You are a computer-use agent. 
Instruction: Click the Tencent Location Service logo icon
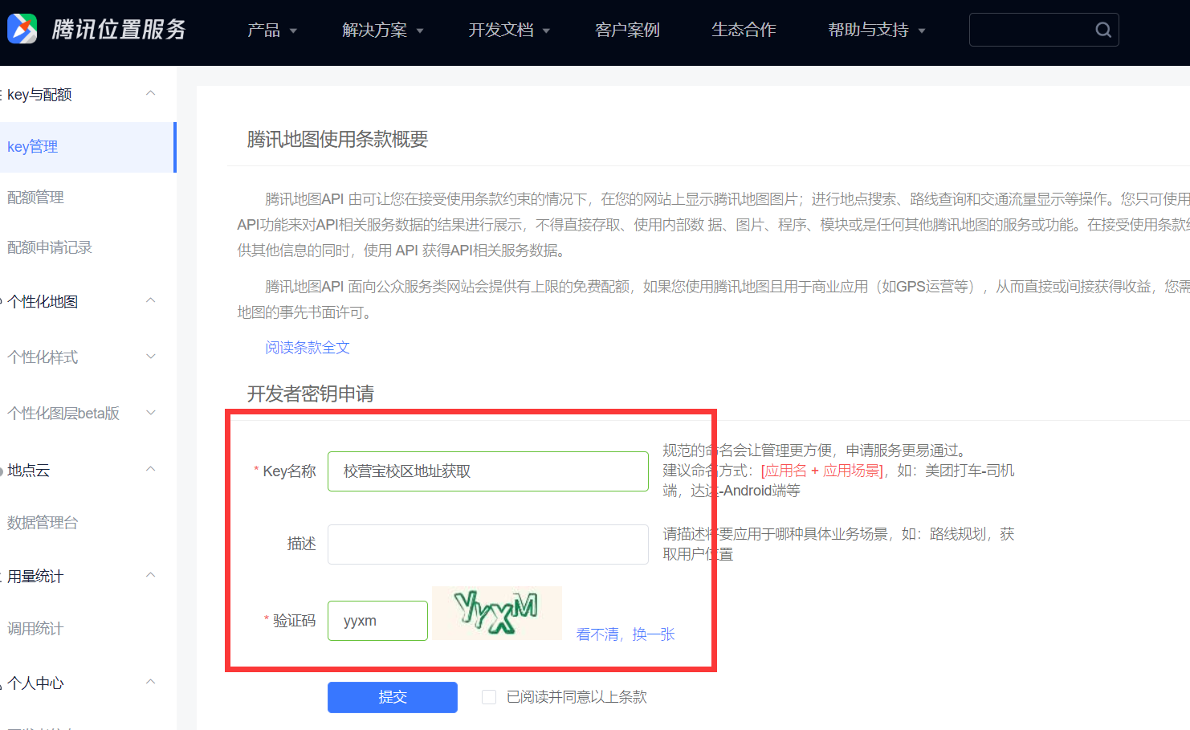[x=22, y=30]
